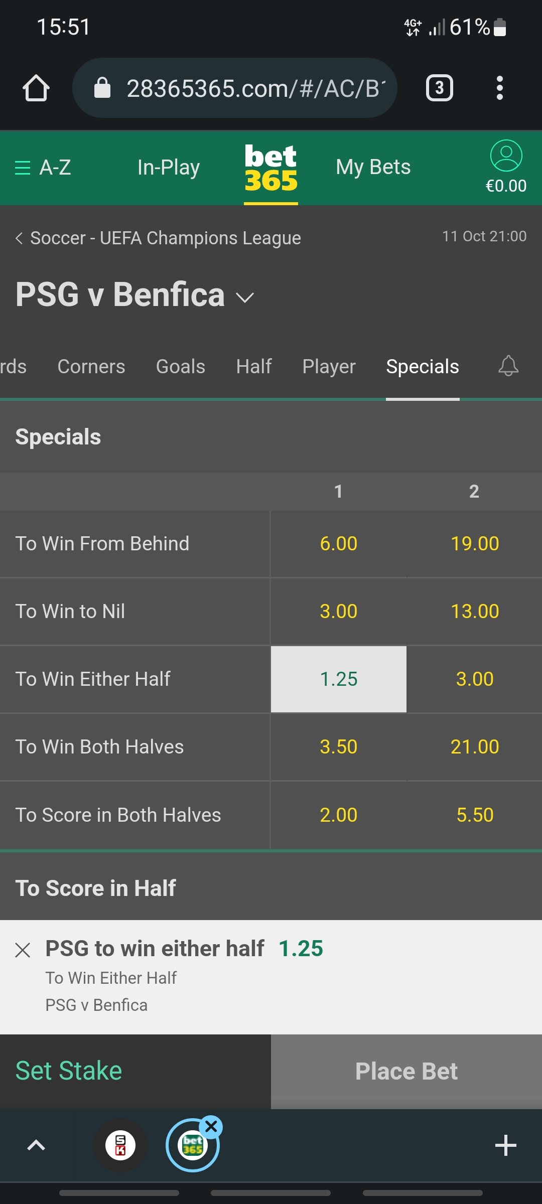Select PSG To Win to Nil 3.00

point(339,611)
